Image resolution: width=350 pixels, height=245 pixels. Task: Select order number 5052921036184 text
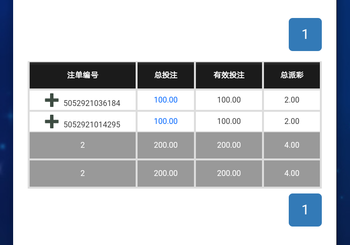(x=92, y=104)
